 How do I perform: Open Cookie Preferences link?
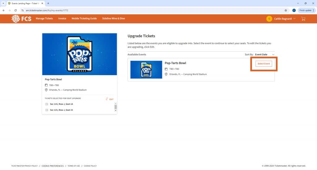tap(53, 166)
